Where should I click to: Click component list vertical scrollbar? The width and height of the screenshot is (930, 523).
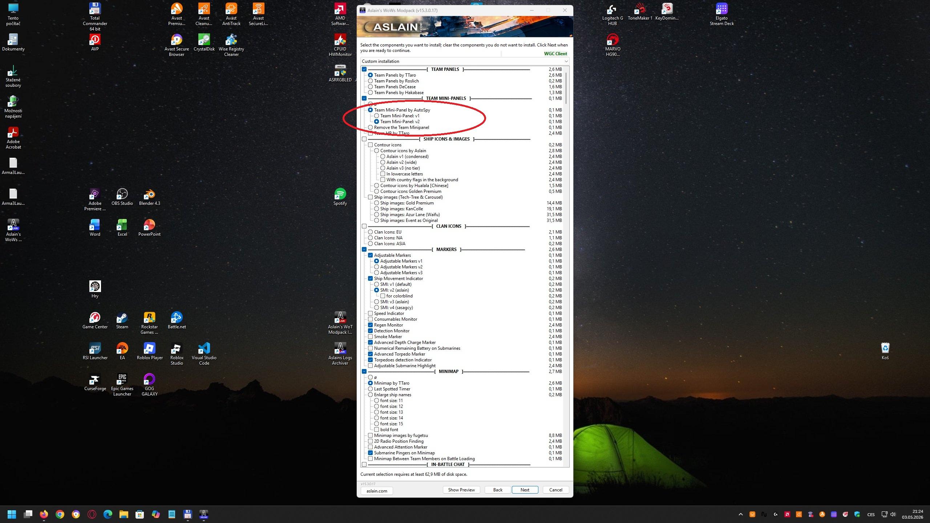(566, 88)
